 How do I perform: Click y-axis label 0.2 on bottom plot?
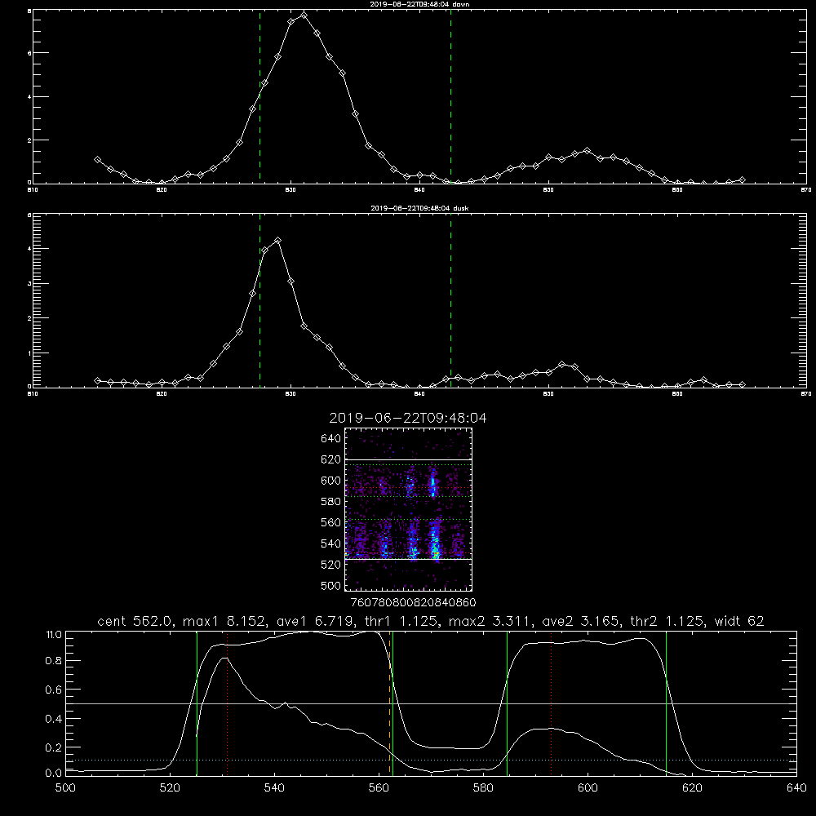[54, 747]
